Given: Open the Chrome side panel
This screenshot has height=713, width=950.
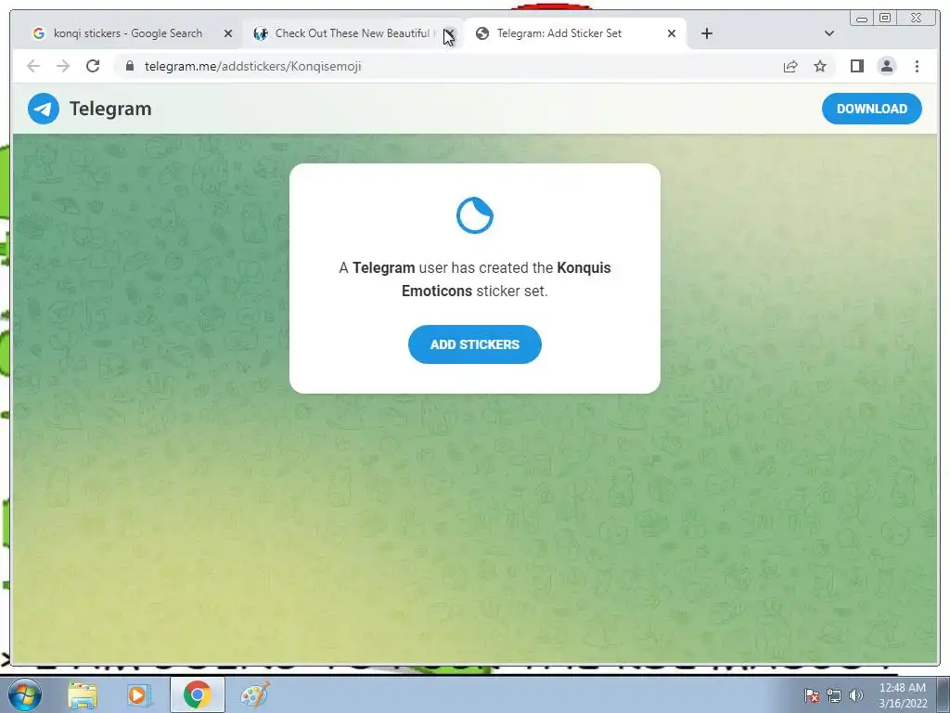Looking at the screenshot, I should 856,66.
